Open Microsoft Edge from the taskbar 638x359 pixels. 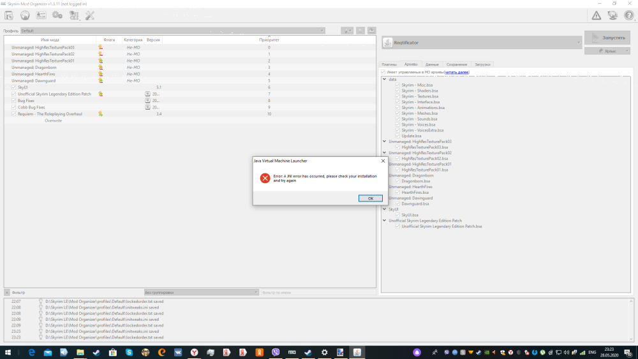pos(31,353)
